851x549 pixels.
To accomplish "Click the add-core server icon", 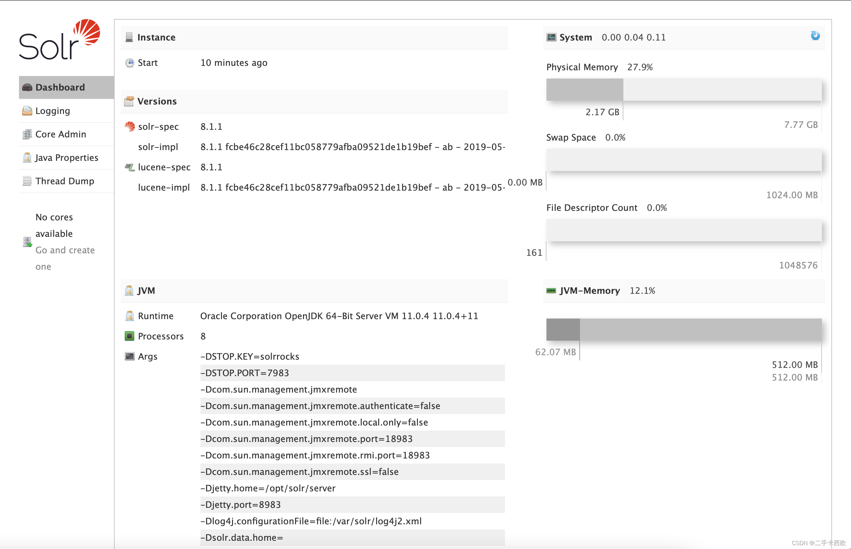I will [28, 242].
